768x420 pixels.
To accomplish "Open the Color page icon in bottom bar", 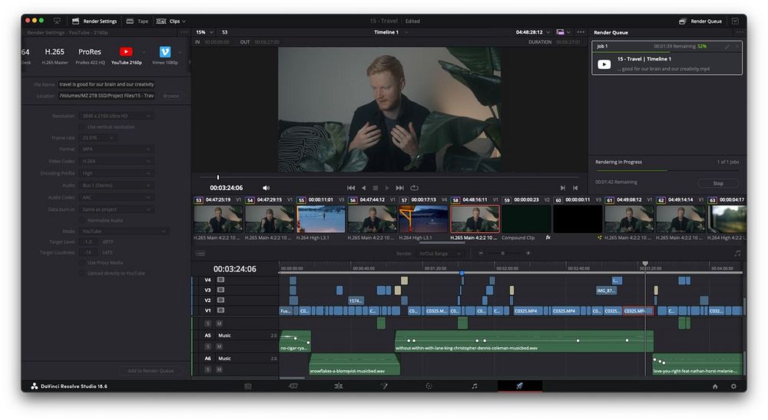I will pos(429,386).
